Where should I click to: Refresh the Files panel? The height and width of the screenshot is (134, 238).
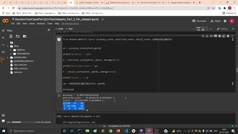click(x=18, y=36)
